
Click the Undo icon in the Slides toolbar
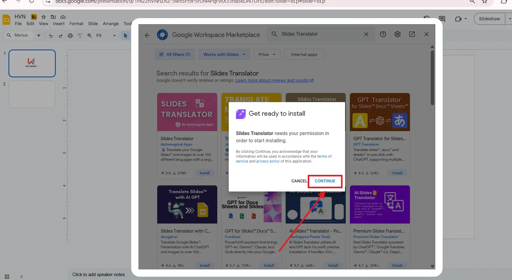(51, 35)
